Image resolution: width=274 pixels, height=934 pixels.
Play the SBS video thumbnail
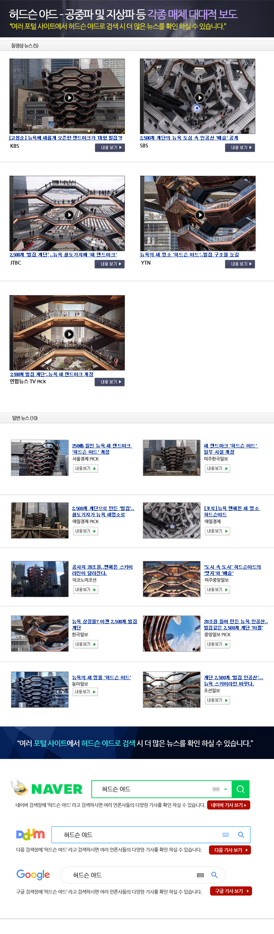(x=198, y=96)
